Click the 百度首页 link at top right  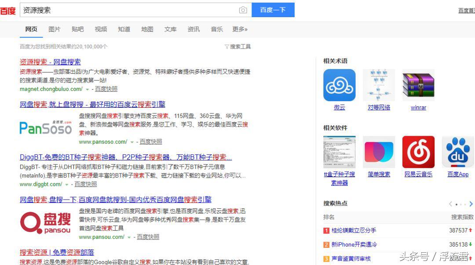click(467, 11)
